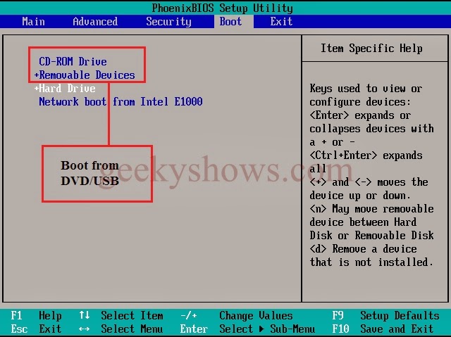Click help text '<d> Remove a device'
This screenshot has width=451, height=337.
[363, 248]
